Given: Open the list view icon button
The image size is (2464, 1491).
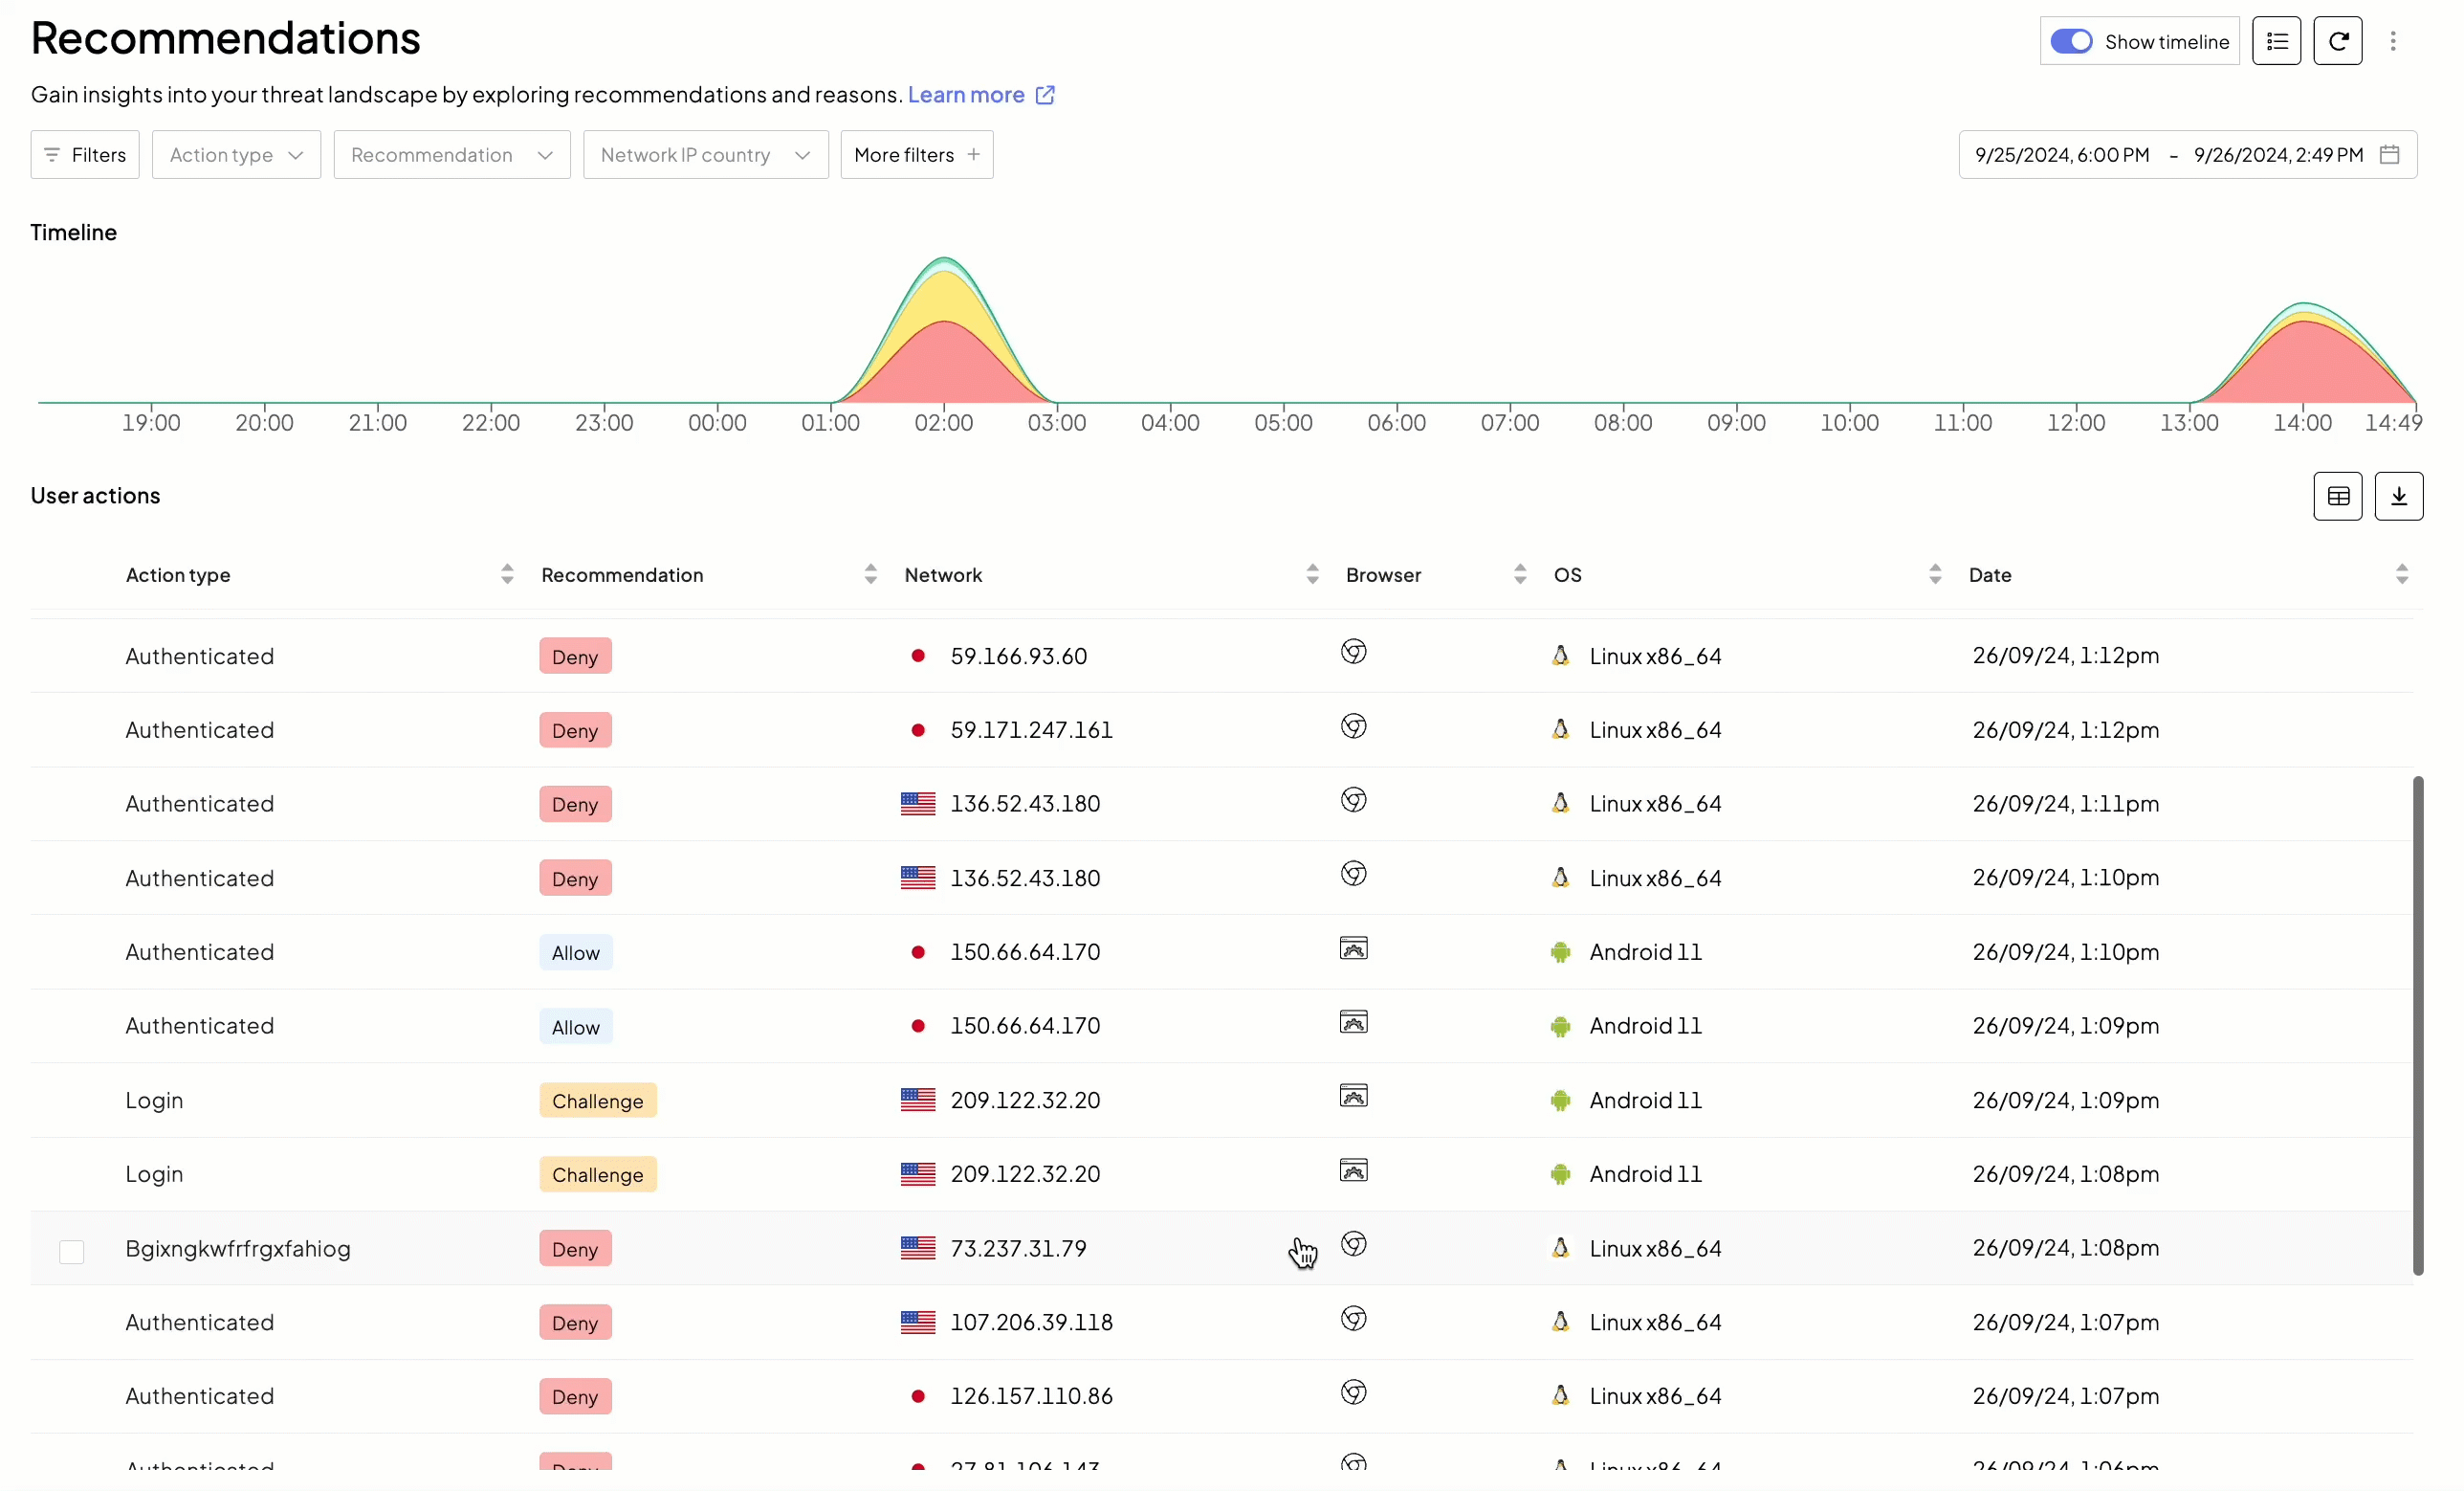Looking at the screenshot, I should [2276, 41].
